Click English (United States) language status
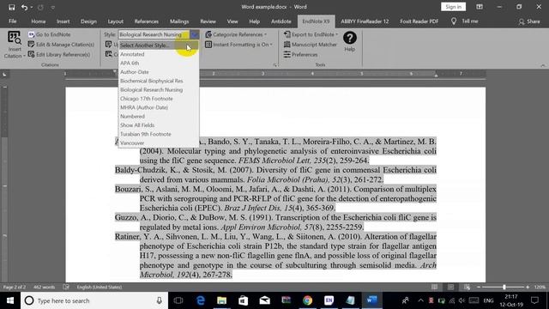The width and height of the screenshot is (549, 309). pos(100,287)
